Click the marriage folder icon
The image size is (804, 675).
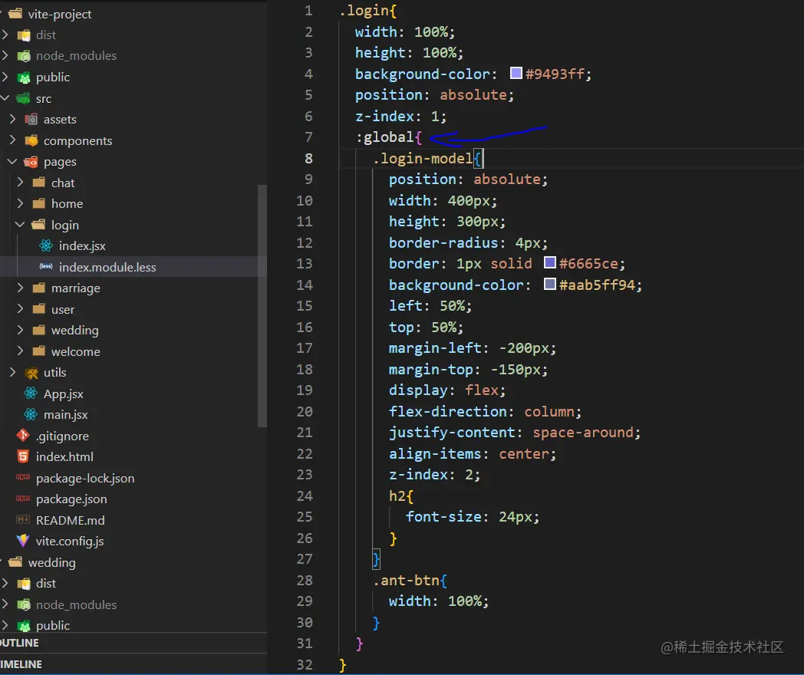(x=39, y=288)
